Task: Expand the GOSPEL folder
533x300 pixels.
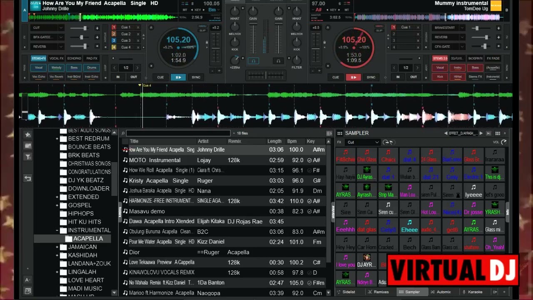Action: 57,205
